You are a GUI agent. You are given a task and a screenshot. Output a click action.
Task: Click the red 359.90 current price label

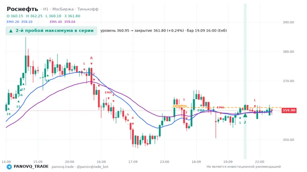coord(289,110)
